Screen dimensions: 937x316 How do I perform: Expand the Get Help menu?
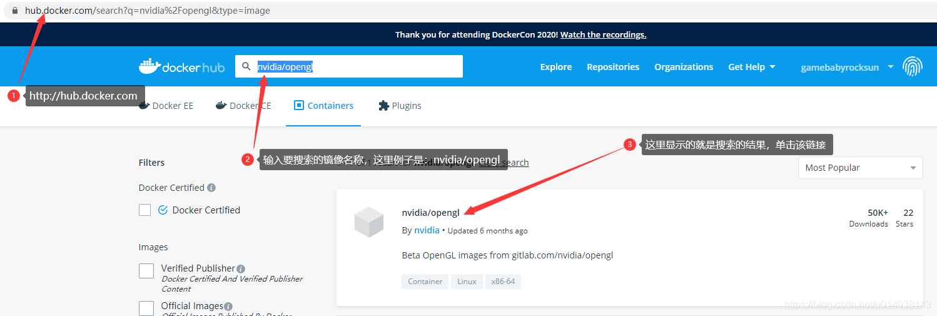click(x=751, y=67)
